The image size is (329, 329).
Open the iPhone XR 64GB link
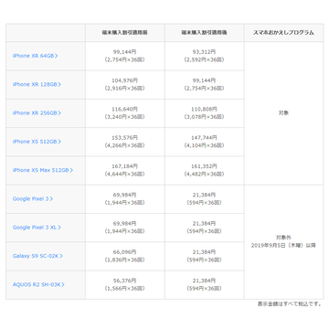pyautogui.click(x=35, y=56)
